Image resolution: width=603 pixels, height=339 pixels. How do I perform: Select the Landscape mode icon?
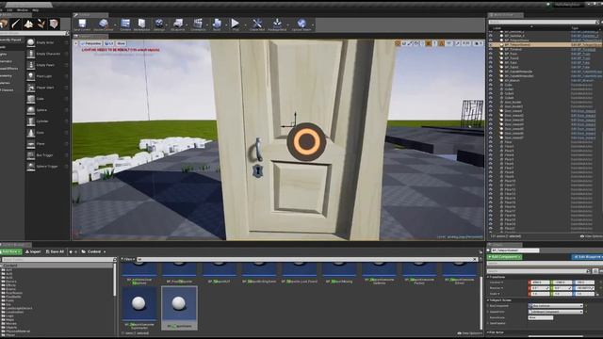click(x=28, y=24)
